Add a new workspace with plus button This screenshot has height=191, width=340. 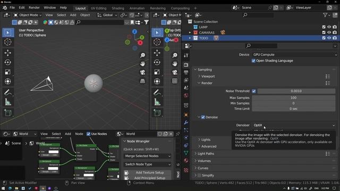(x=195, y=8)
